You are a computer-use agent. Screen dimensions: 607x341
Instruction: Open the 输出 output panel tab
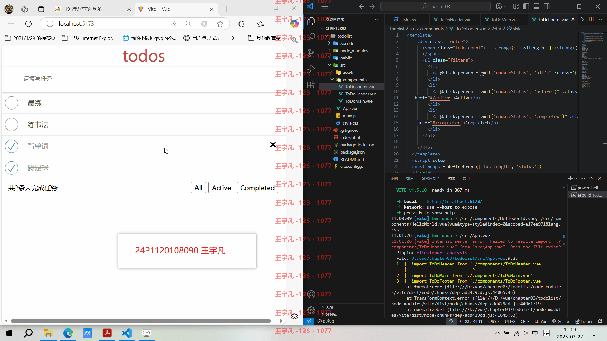(x=410, y=179)
